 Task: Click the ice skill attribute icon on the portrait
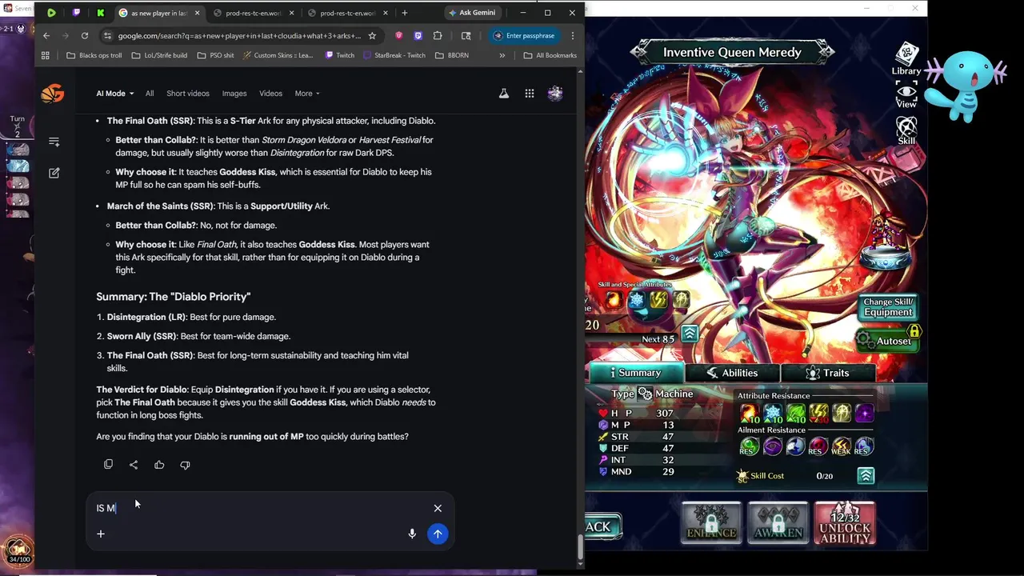tap(636, 300)
